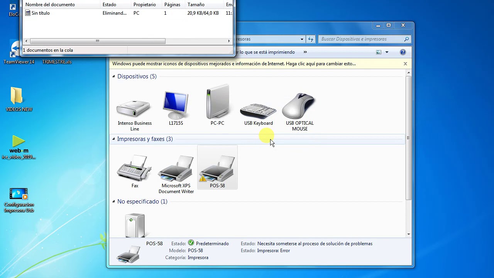Open the view options dropdown arrow

point(387,52)
